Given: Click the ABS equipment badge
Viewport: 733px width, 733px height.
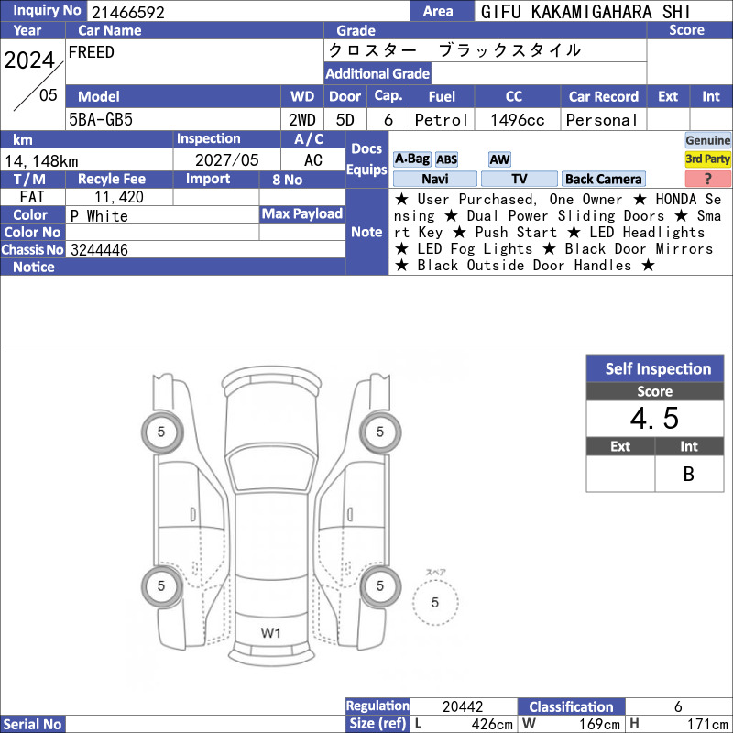Looking at the screenshot, I should [x=446, y=159].
